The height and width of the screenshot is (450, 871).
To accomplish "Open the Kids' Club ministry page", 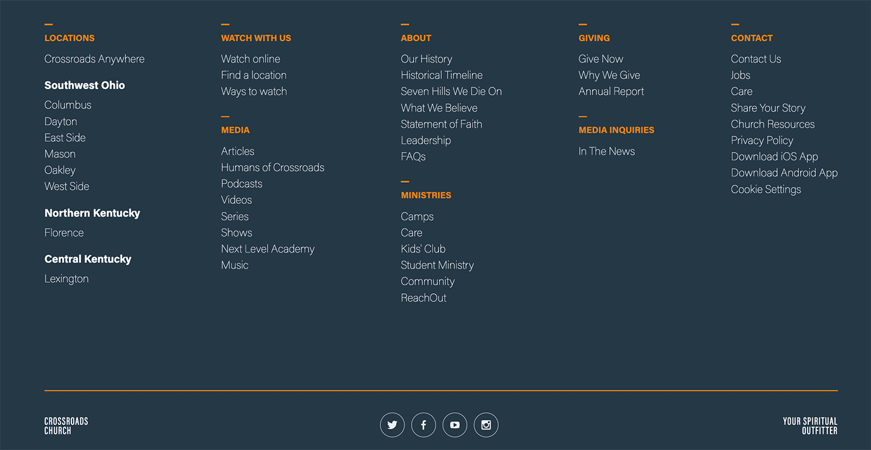I will tap(423, 249).
